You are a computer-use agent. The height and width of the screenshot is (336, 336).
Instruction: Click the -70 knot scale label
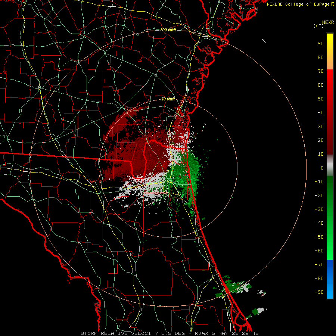click(319, 264)
